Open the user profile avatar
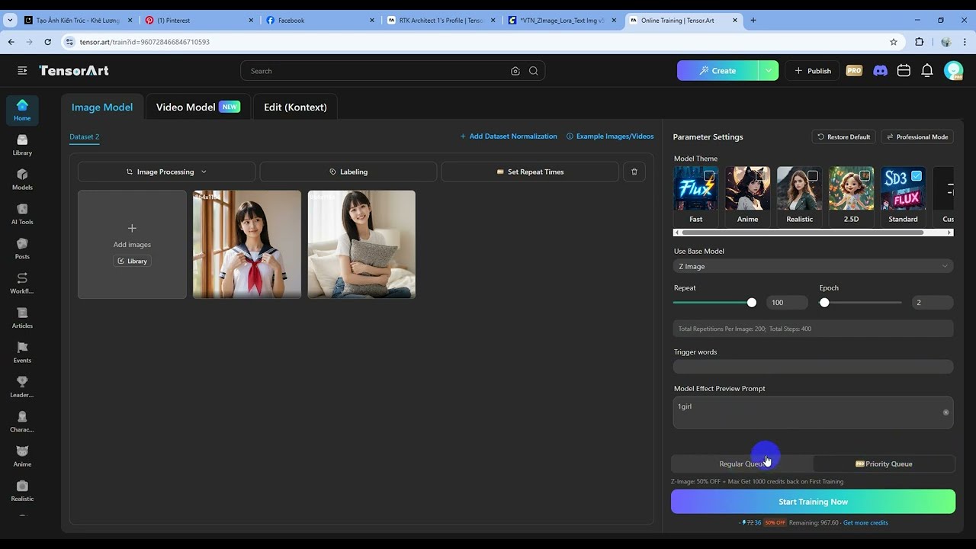Viewport: 976px width, 549px height. (953, 70)
